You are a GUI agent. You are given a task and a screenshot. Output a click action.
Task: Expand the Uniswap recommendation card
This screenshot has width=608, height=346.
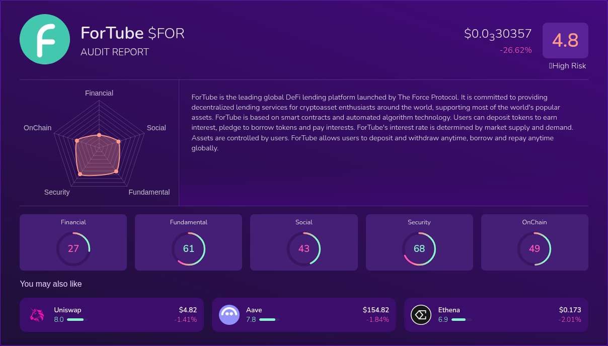click(x=112, y=314)
